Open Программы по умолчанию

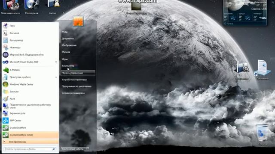click(x=76, y=86)
